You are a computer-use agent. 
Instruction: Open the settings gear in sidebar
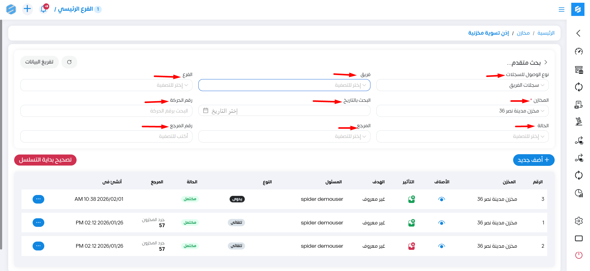(x=579, y=221)
